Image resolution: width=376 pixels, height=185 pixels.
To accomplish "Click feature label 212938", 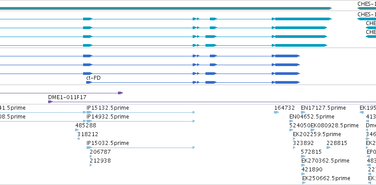I will tap(100, 161).
